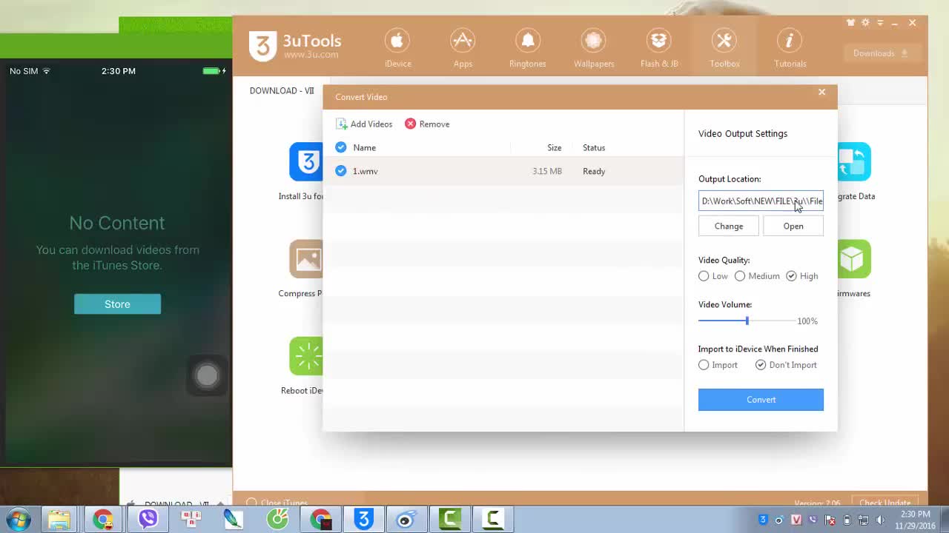Screen dimensions: 949x533
Task: Click the volume speaker tray icon
Action: point(879,520)
